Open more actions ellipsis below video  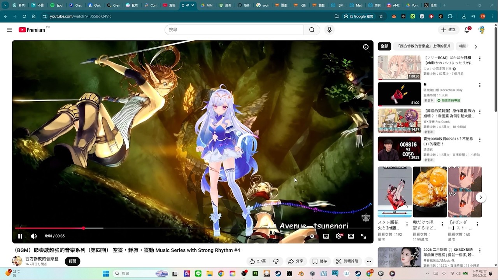(x=369, y=261)
